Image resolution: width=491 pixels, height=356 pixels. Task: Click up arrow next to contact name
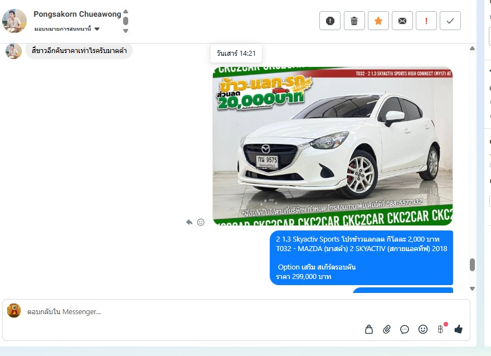pyautogui.click(x=125, y=11)
